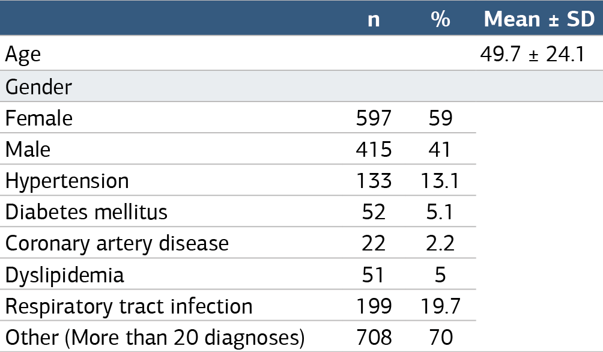Image resolution: width=603 pixels, height=352 pixels.
Task: Select the Male row label
Action: (x=28, y=149)
